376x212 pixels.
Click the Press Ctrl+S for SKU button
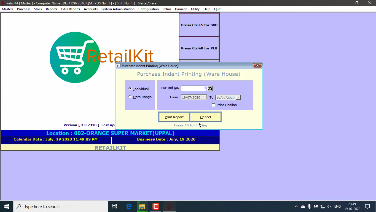199,25
